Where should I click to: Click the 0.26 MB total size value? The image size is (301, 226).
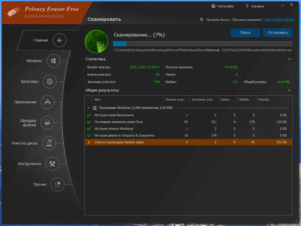[284, 82]
